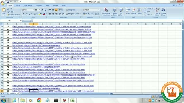Switch to the Review tab
This screenshot has height=103, width=184.
point(56,5)
